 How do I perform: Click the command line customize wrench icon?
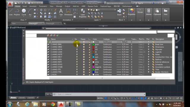coord(51,94)
